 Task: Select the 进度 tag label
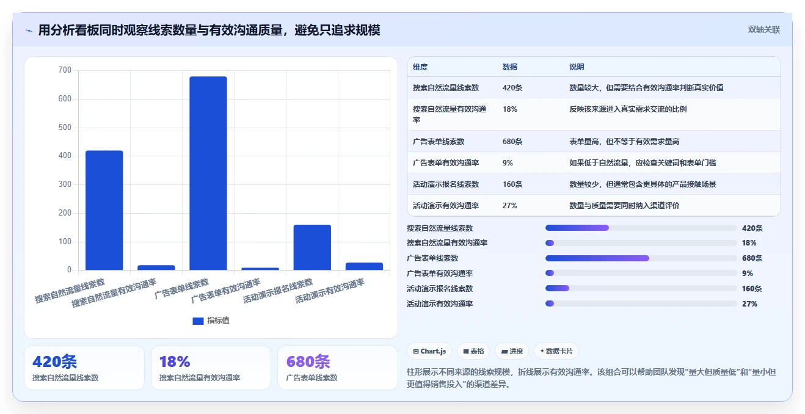[x=516, y=351]
